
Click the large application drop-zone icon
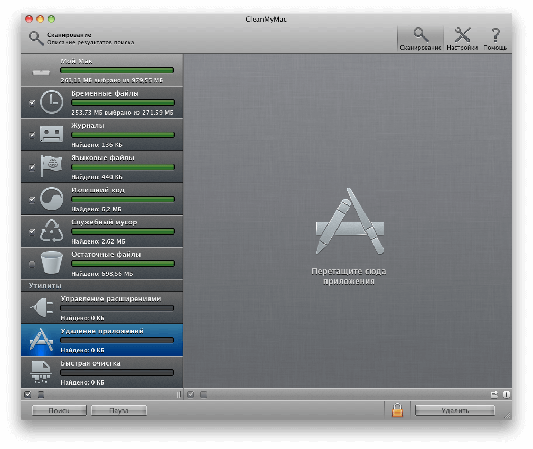[350, 221]
